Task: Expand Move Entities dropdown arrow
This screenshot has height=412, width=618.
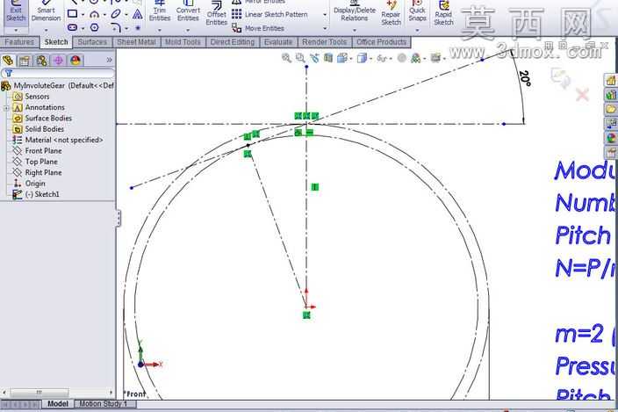Action: tap(325, 28)
